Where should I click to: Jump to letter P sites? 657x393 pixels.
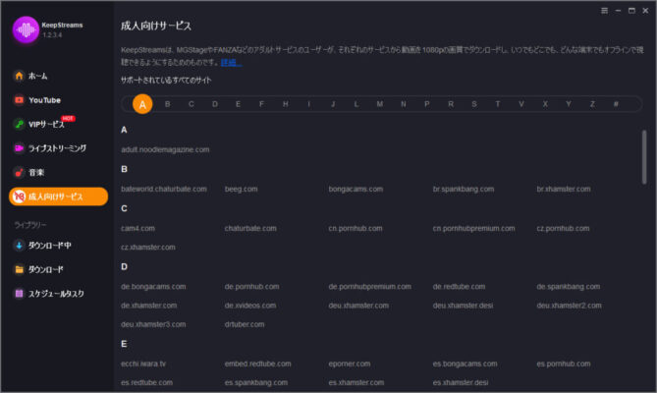click(427, 104)
